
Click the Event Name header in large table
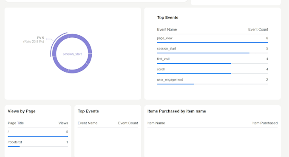167,29
